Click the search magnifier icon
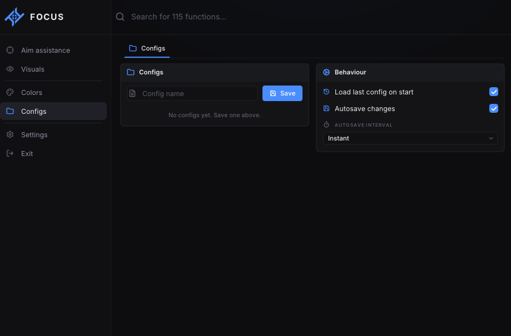The width and height of the screenshot is (511, 336). click(120, 17)
